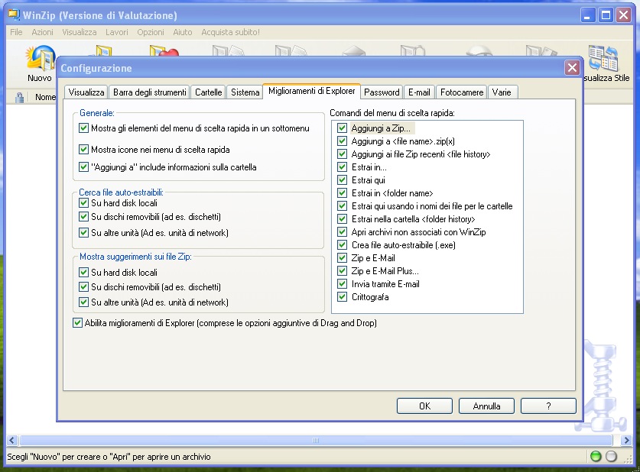Switch to the Password tab
Screen dimensions: 640x472
382,92
